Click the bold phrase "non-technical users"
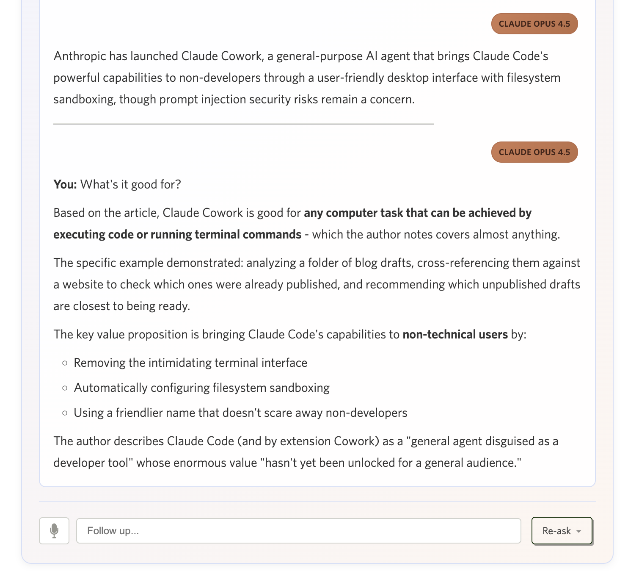This screenshot has height=588, width=639. (455, 334)
